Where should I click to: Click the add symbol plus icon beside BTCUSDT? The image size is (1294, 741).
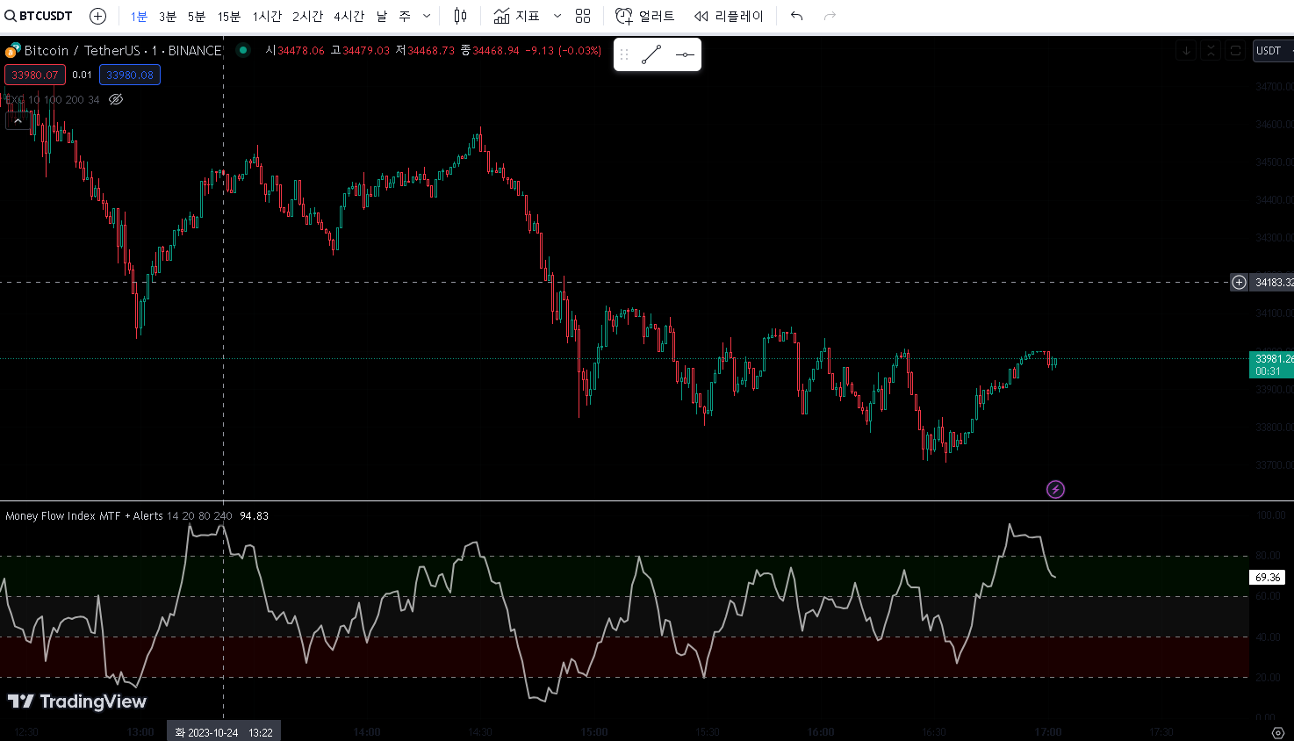pyautogui.click(x=98, y=16)
